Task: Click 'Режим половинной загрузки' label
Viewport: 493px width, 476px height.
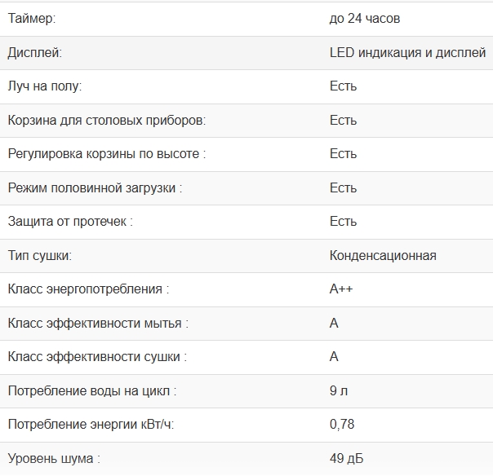Action: [x=95, y=187]
